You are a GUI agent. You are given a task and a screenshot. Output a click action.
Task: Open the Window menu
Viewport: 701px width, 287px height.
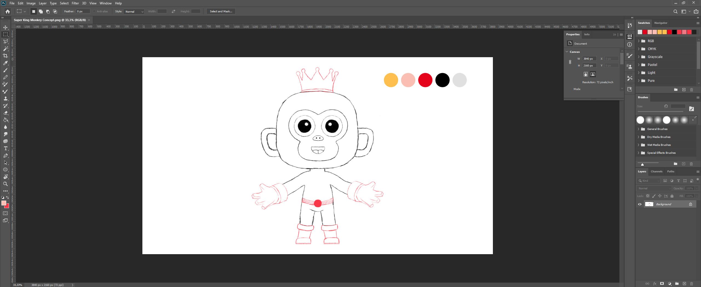pos(105,3)
